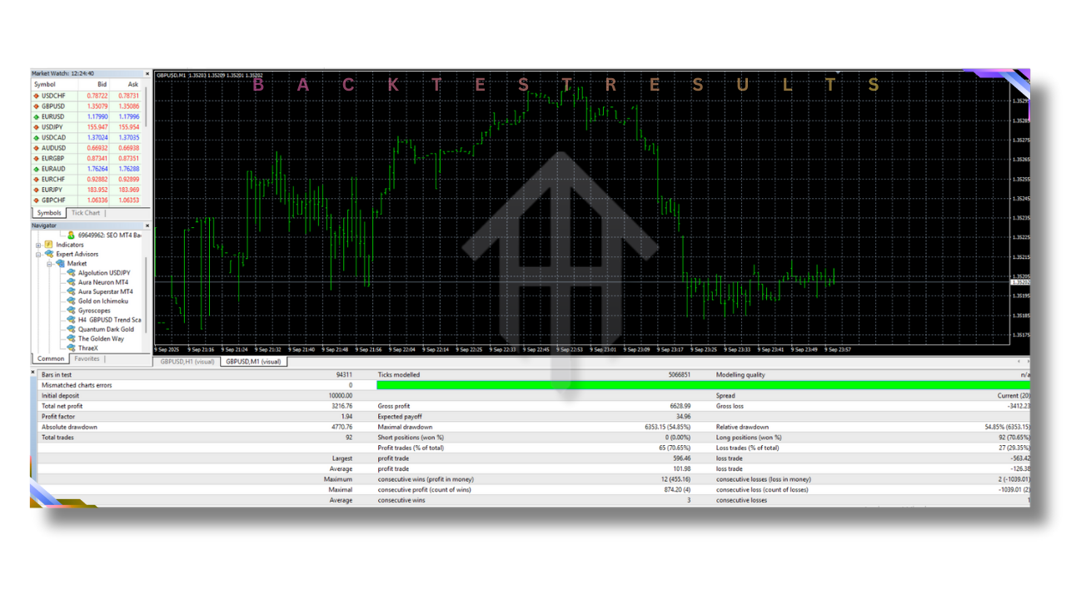Image resolution: width=1066 pixels, height=599 pixels.
Task: Click the Expert Advisors hat icon
Action: 49,252
